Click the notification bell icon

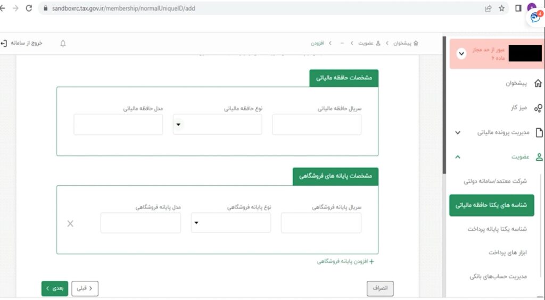click(63, 44)
